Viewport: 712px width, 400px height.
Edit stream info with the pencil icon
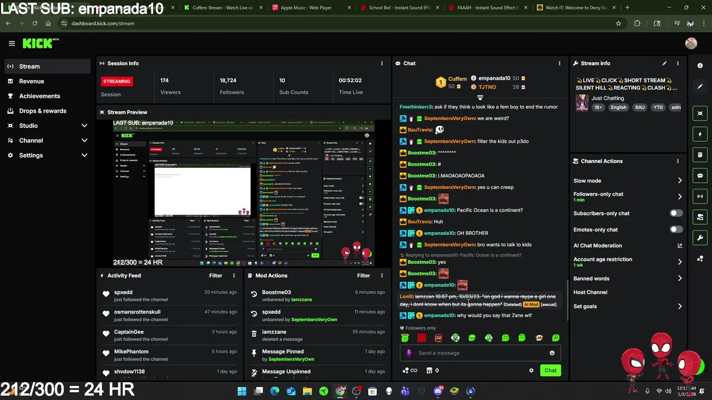click(x=664, y=63)
